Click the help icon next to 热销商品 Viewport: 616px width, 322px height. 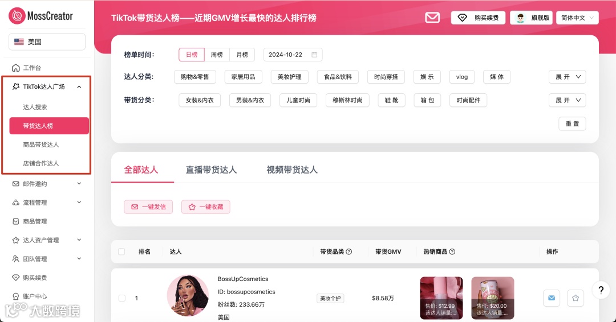[452, 252]
